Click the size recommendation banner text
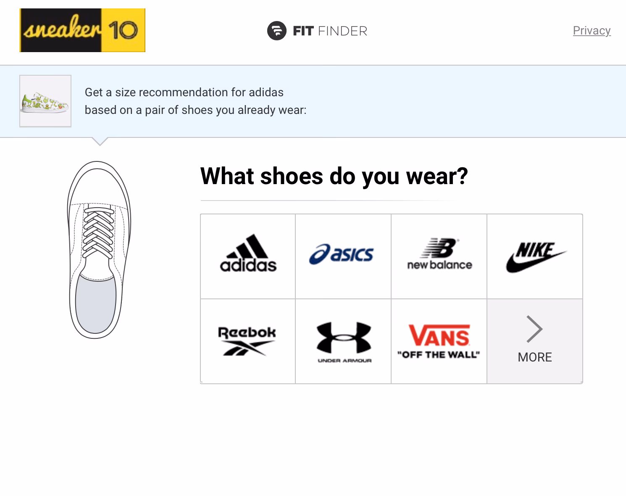The image size is (626, 496). pos(196,101)
